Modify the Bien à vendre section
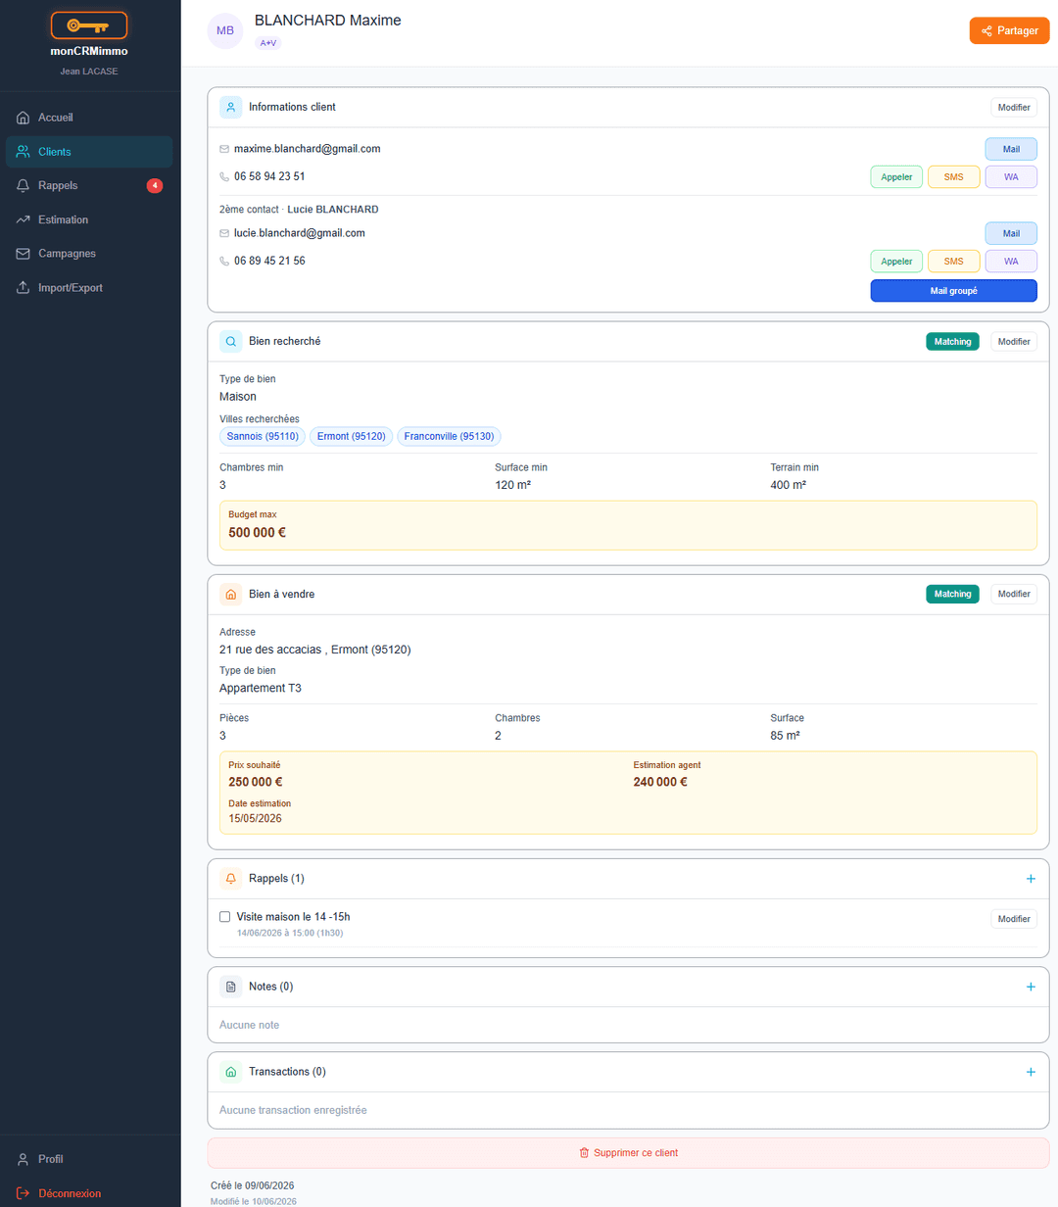1058x1207 pixels. click(1014, 594)
